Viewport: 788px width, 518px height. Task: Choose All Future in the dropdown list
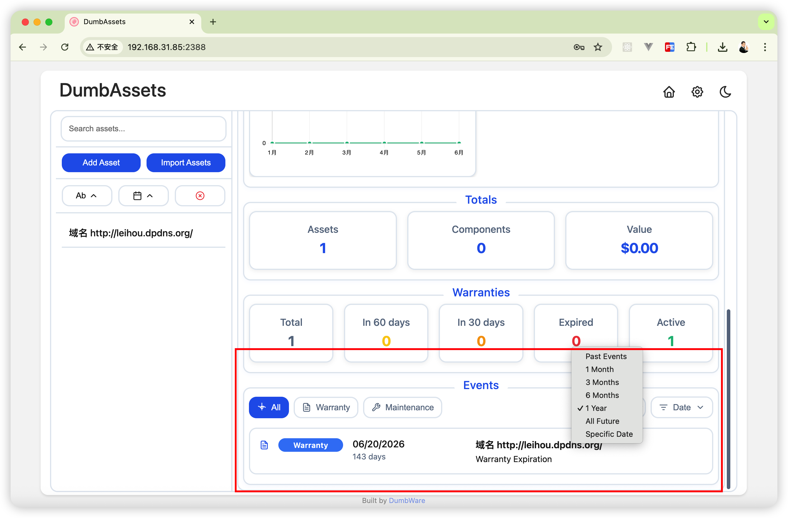coord(602,421)
